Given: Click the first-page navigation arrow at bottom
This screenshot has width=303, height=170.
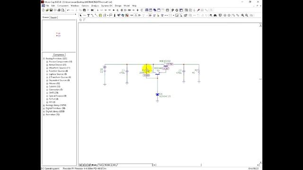Looking at the screenshot, I should [80, 165].
